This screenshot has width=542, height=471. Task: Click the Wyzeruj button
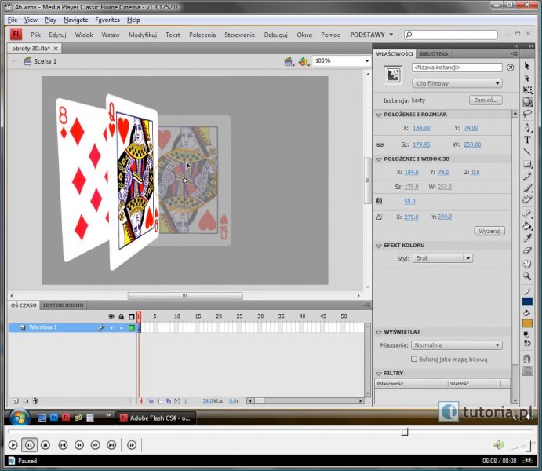489,232
